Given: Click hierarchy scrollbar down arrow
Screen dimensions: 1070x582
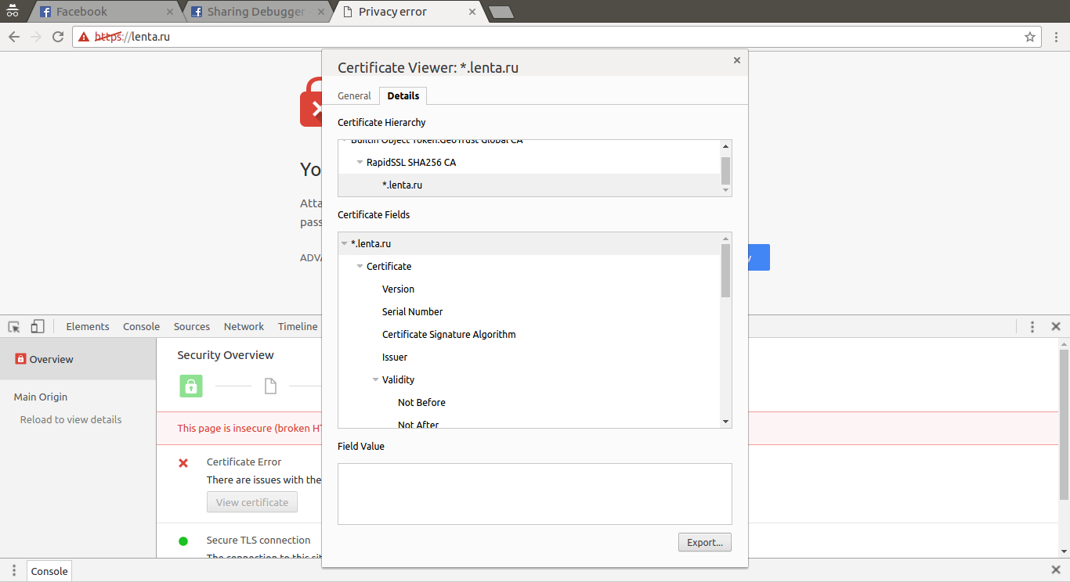Looking at the screenshot, I should [726, 190].
